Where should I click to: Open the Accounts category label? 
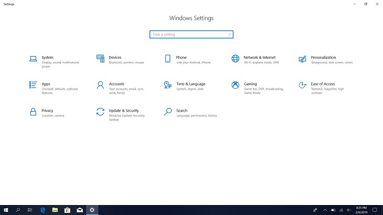pyautogui.click(x=116, y=84)
